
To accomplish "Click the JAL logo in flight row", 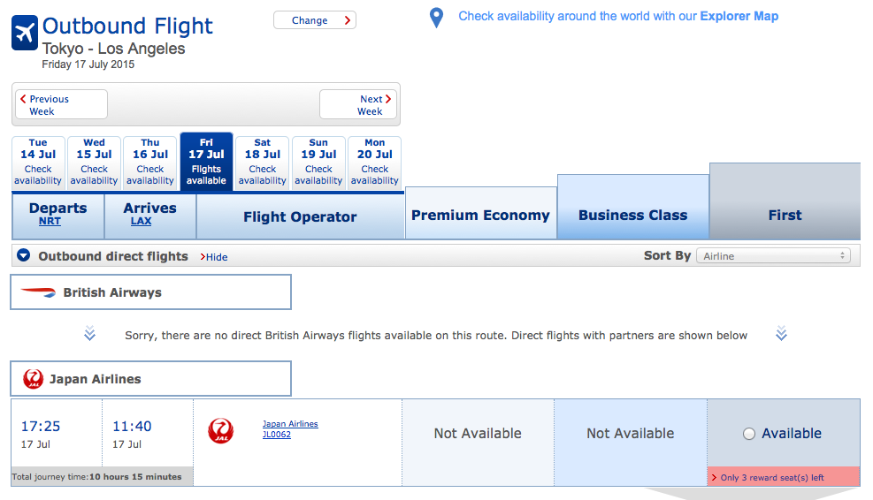I will tap(220, 430).
